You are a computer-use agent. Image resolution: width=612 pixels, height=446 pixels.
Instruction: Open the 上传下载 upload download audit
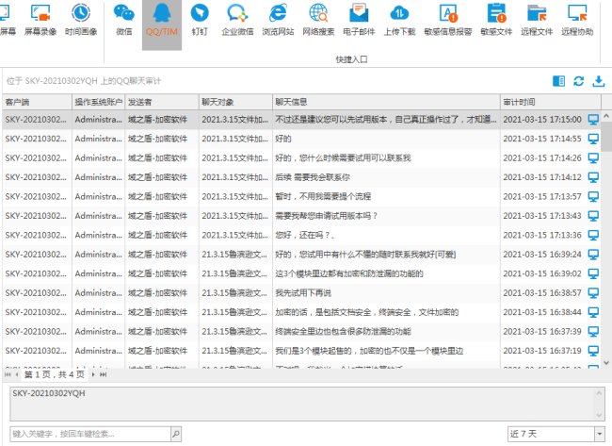click(x=399, y=20)
